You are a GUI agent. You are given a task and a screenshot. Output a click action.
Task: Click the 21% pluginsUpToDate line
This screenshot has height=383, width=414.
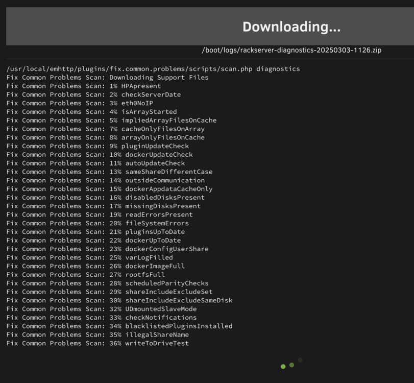click(x=95, y=232)
